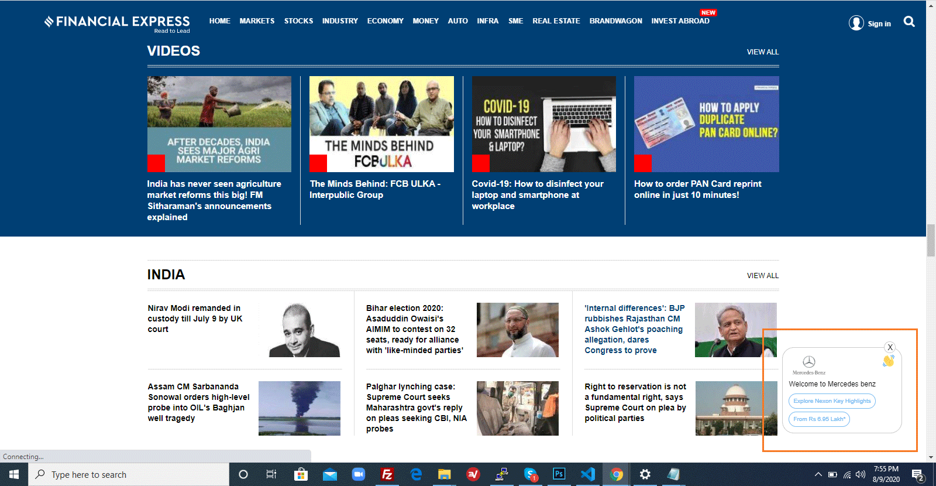
Task: Open INFRA menu
Action: [x=487, y=21]
